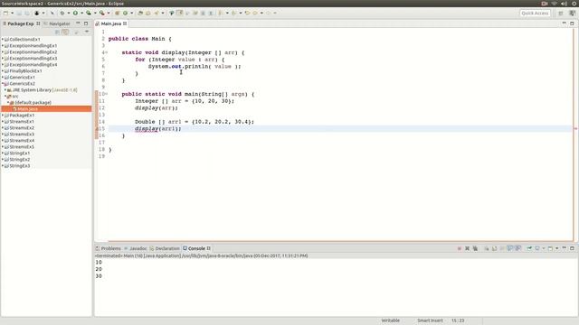Click the Debug bug icon in toolbar
This screenshot has height=325, width=579.
pyautogui.click(x=62, y=13)
